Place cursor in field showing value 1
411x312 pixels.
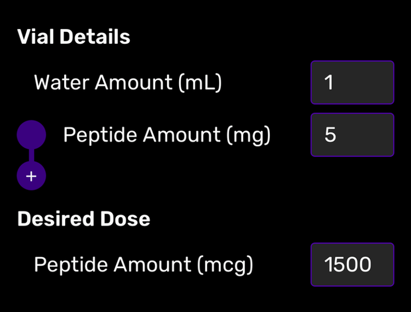[352, 83]
